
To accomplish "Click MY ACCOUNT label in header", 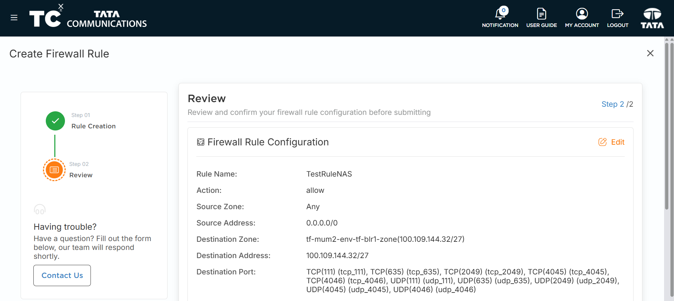I will coord(582,25).
